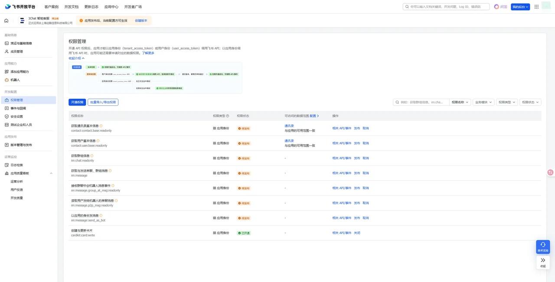Screen dimensions: 555x282
Task: Open the 权限名称 filter dropdown
Action: 460,102
